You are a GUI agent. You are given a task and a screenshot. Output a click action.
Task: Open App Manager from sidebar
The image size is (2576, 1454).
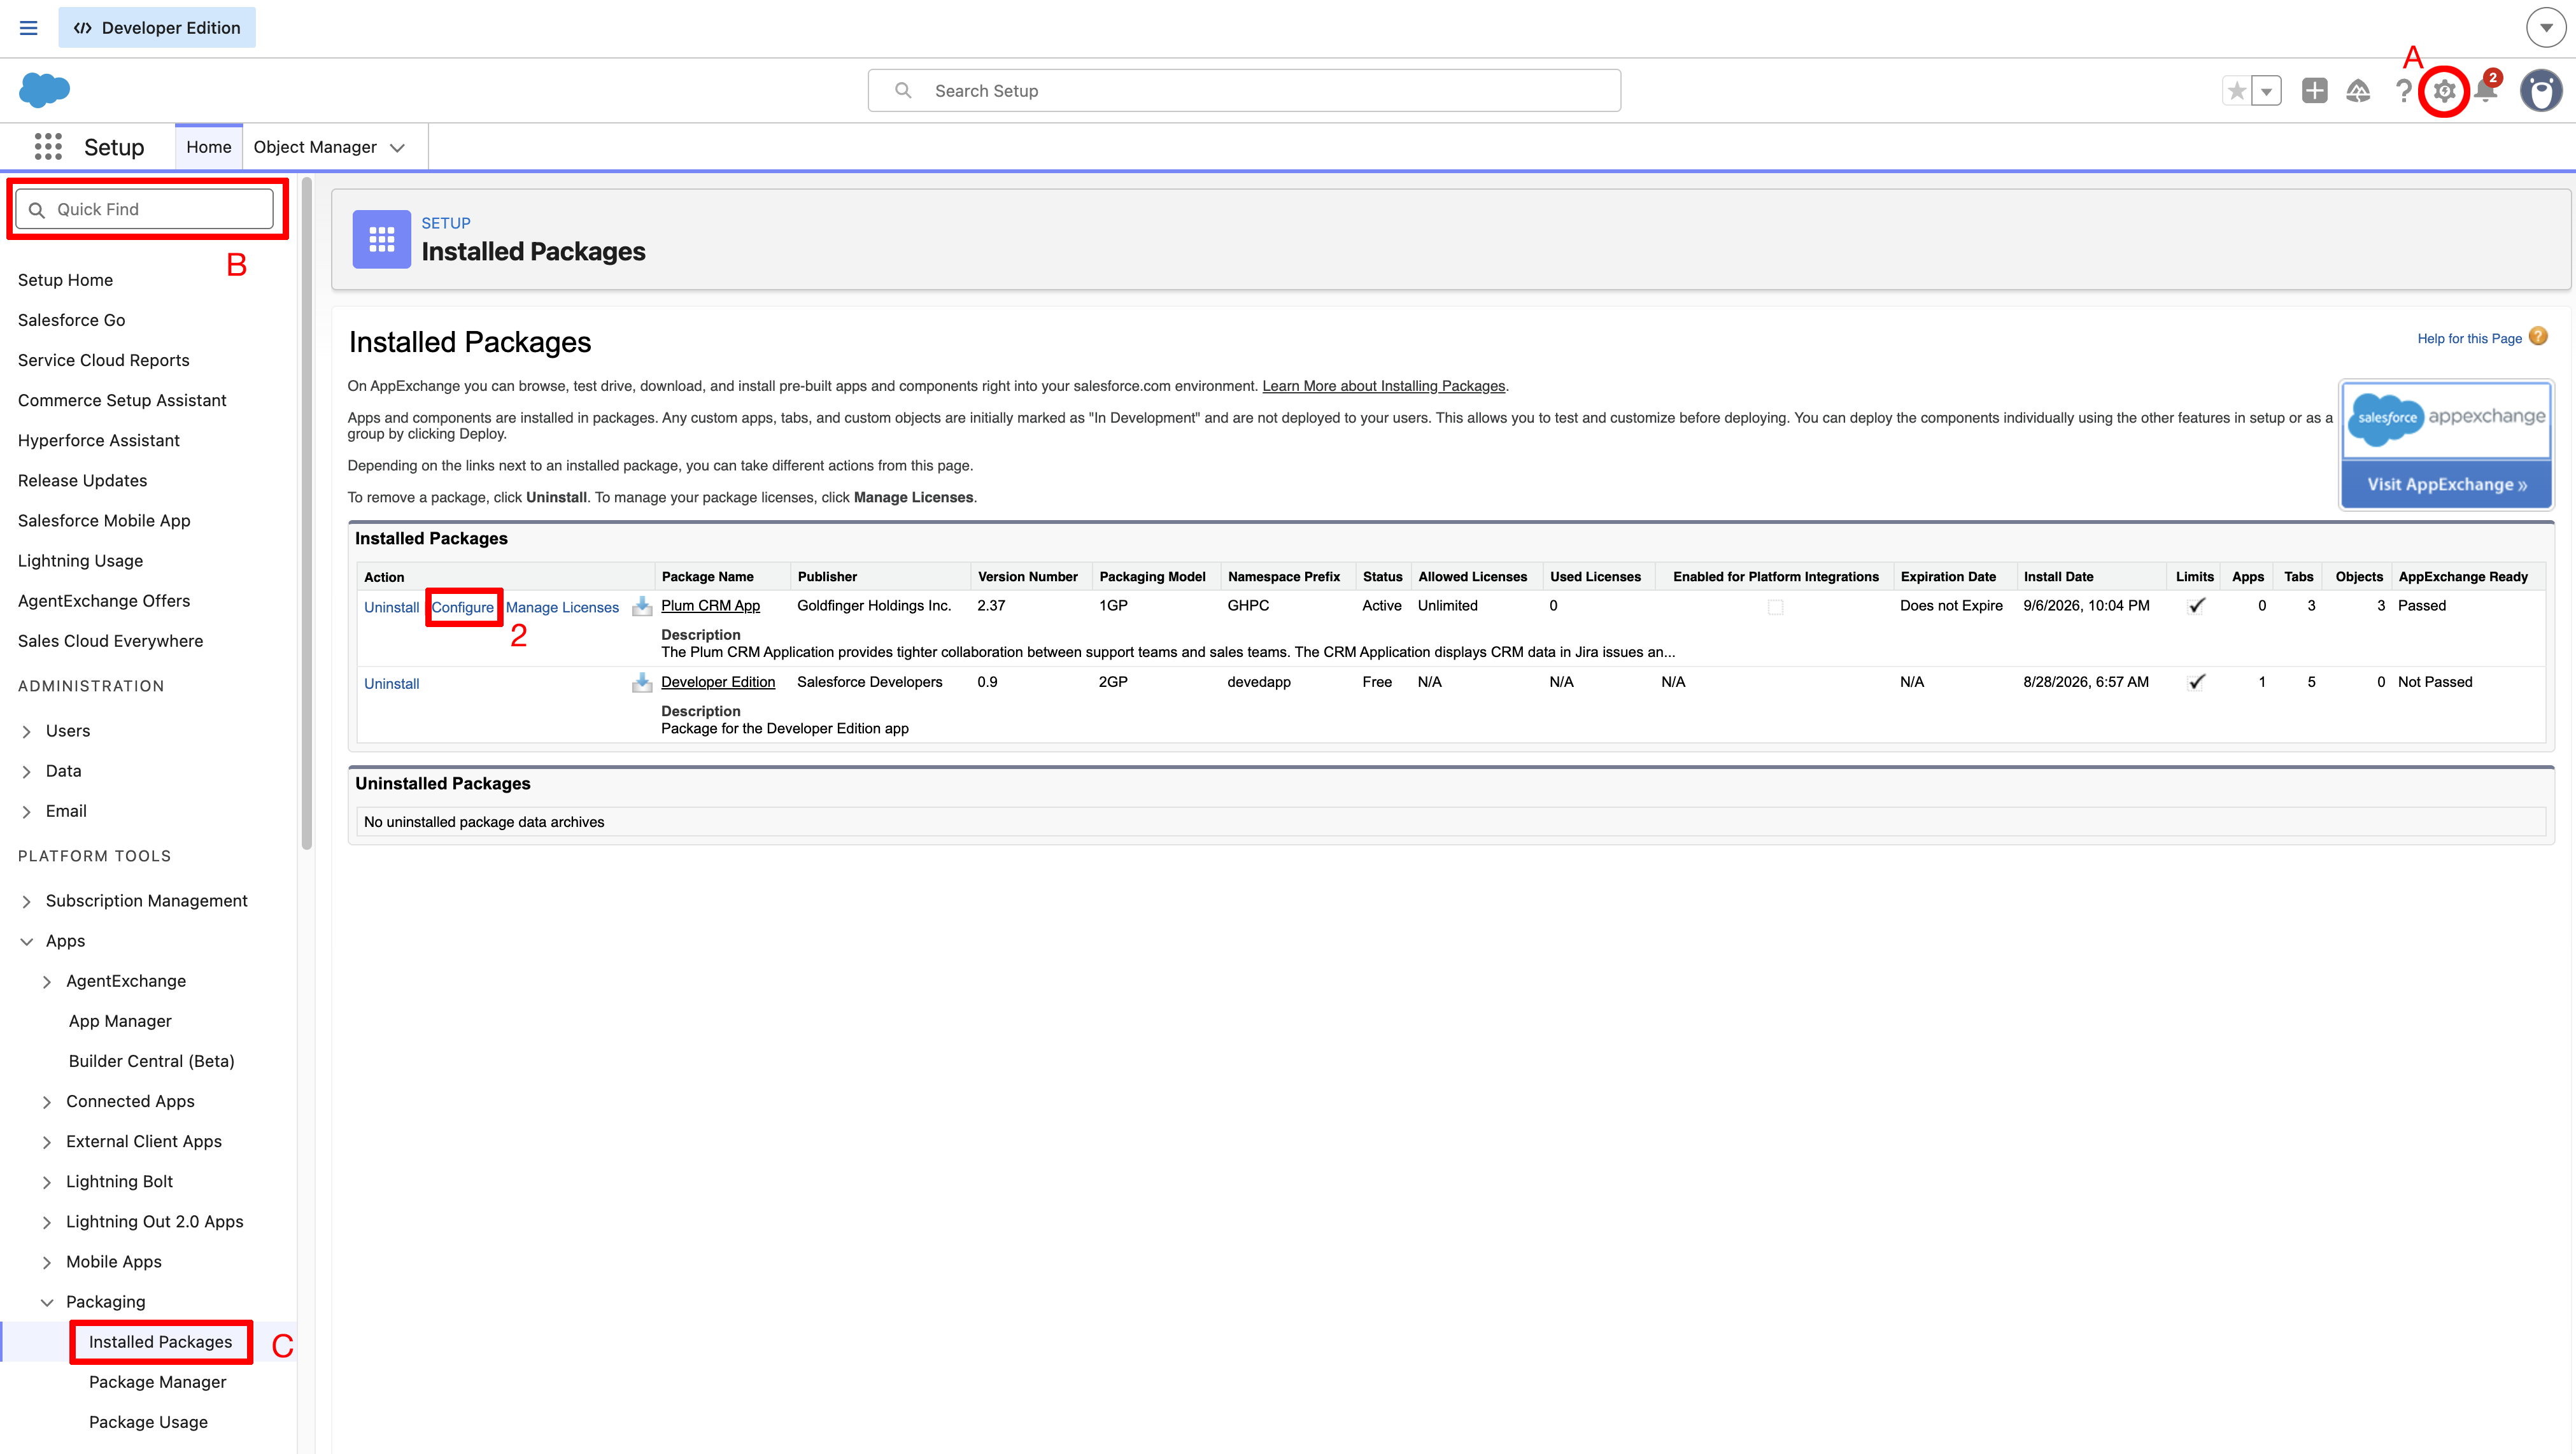point(120,1021)
